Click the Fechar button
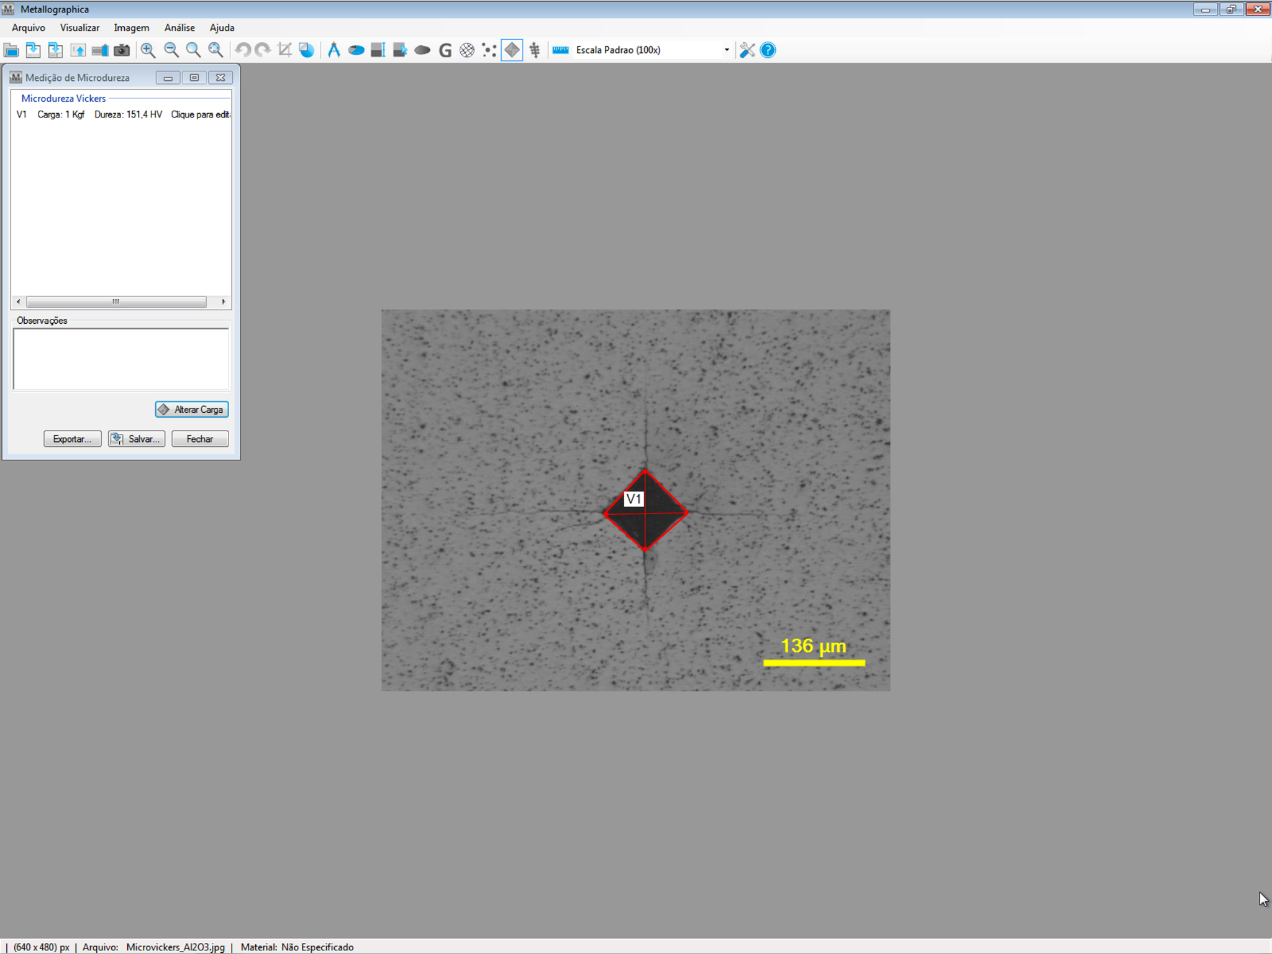This screenshot has height=954, width=1272. point(200,439)
